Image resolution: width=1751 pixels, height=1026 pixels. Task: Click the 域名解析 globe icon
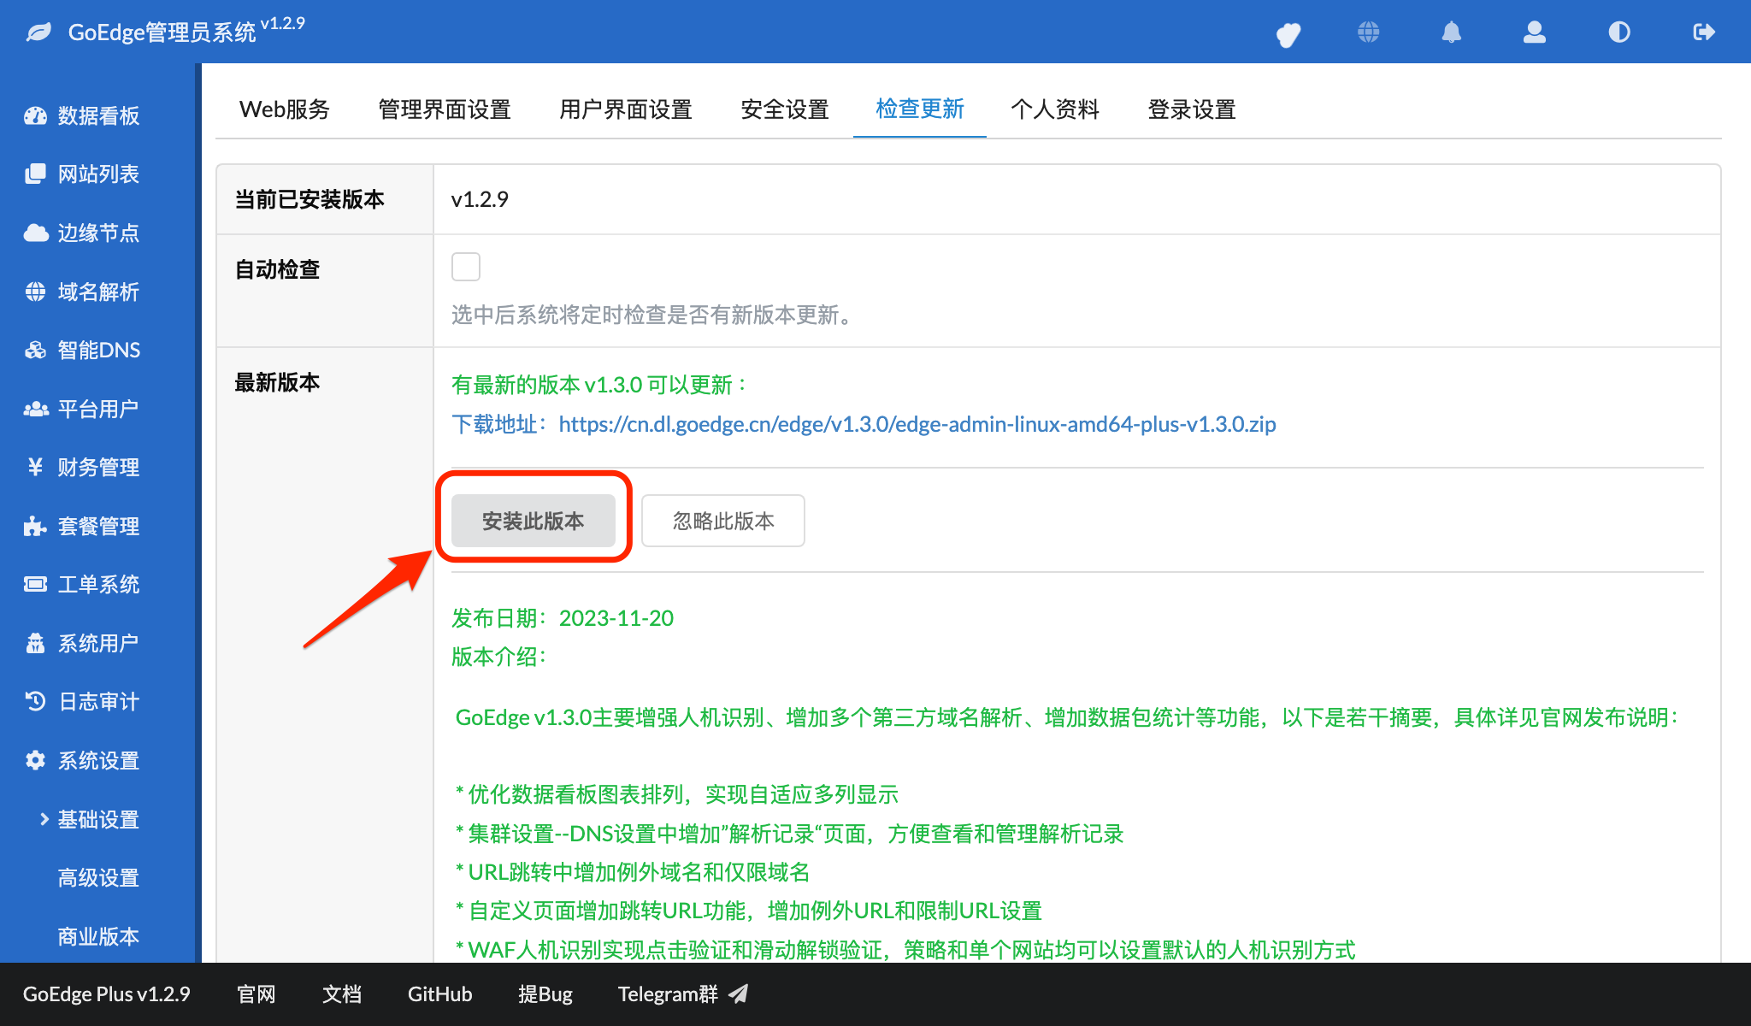pyautogui.click(x=35, y=292)
